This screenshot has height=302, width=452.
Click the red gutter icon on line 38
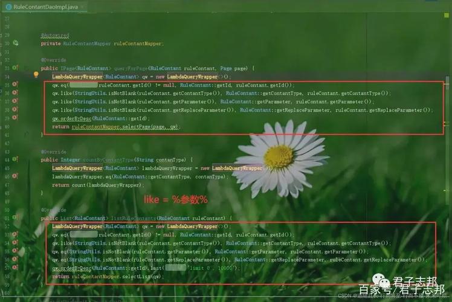pyautogui.click(x=15, y=109)
